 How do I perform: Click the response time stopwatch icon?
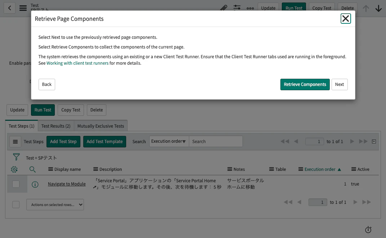point(368,230)
